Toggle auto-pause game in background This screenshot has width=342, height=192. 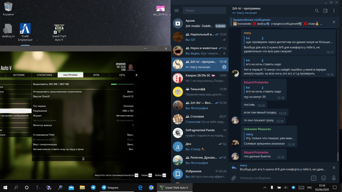coord(83,149)
